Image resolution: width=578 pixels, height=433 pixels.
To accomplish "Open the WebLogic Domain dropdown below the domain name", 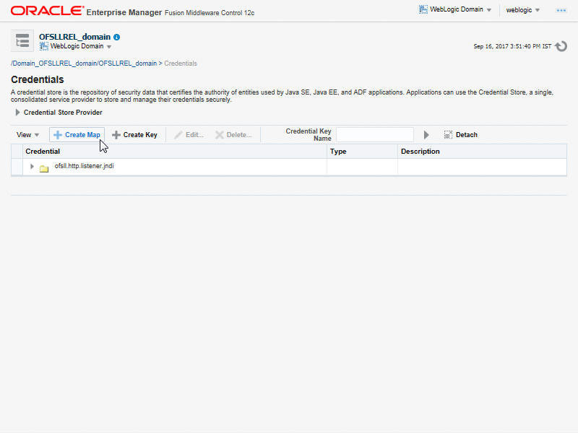I will tap(81, 46).
